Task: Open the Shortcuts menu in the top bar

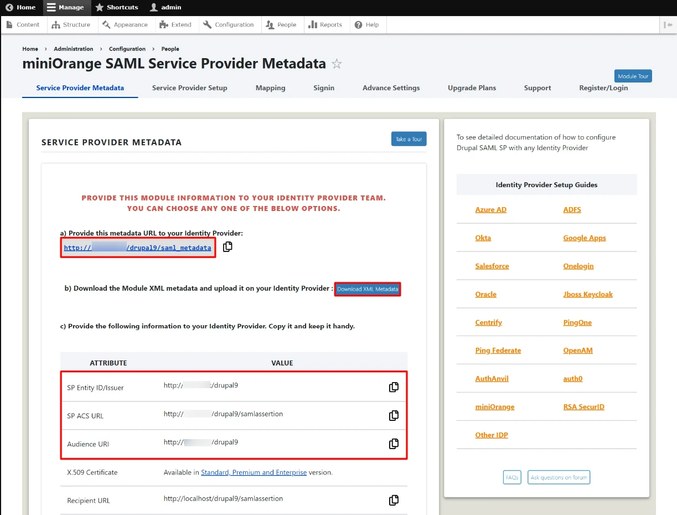Action: click(x=117, y=7)
